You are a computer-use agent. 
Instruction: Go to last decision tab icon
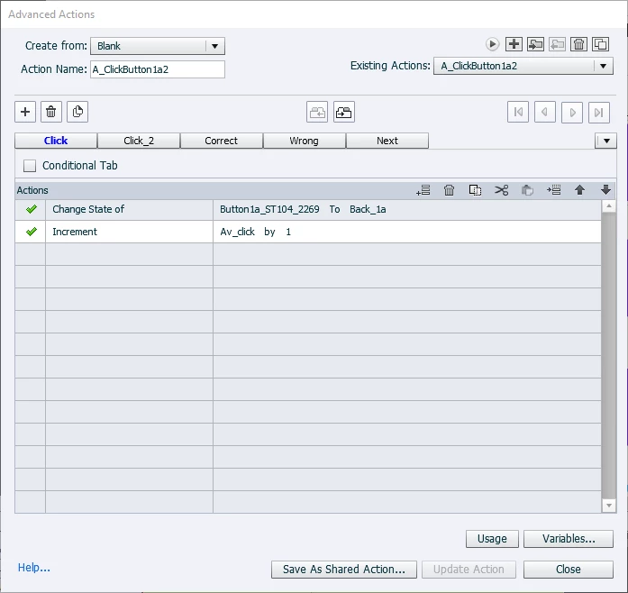coord(599,112)
